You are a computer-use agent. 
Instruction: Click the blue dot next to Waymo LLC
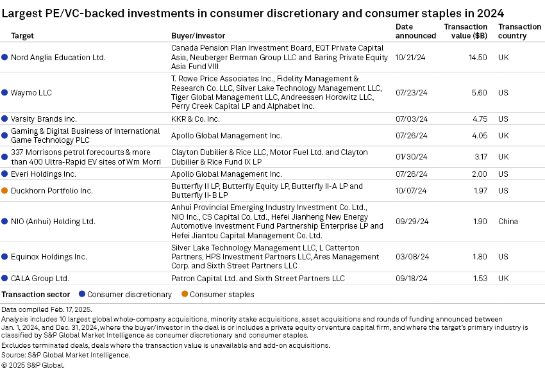[x=5, y=92]
